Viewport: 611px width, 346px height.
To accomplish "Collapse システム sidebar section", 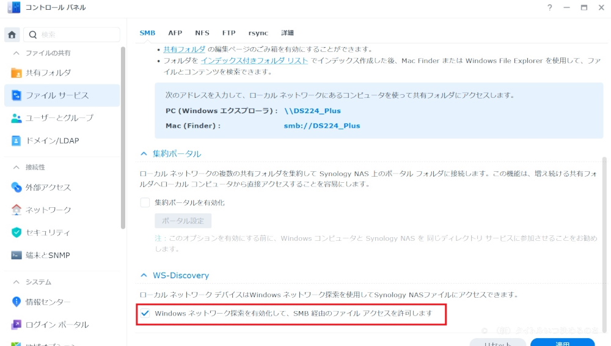I will click(16, 282).
